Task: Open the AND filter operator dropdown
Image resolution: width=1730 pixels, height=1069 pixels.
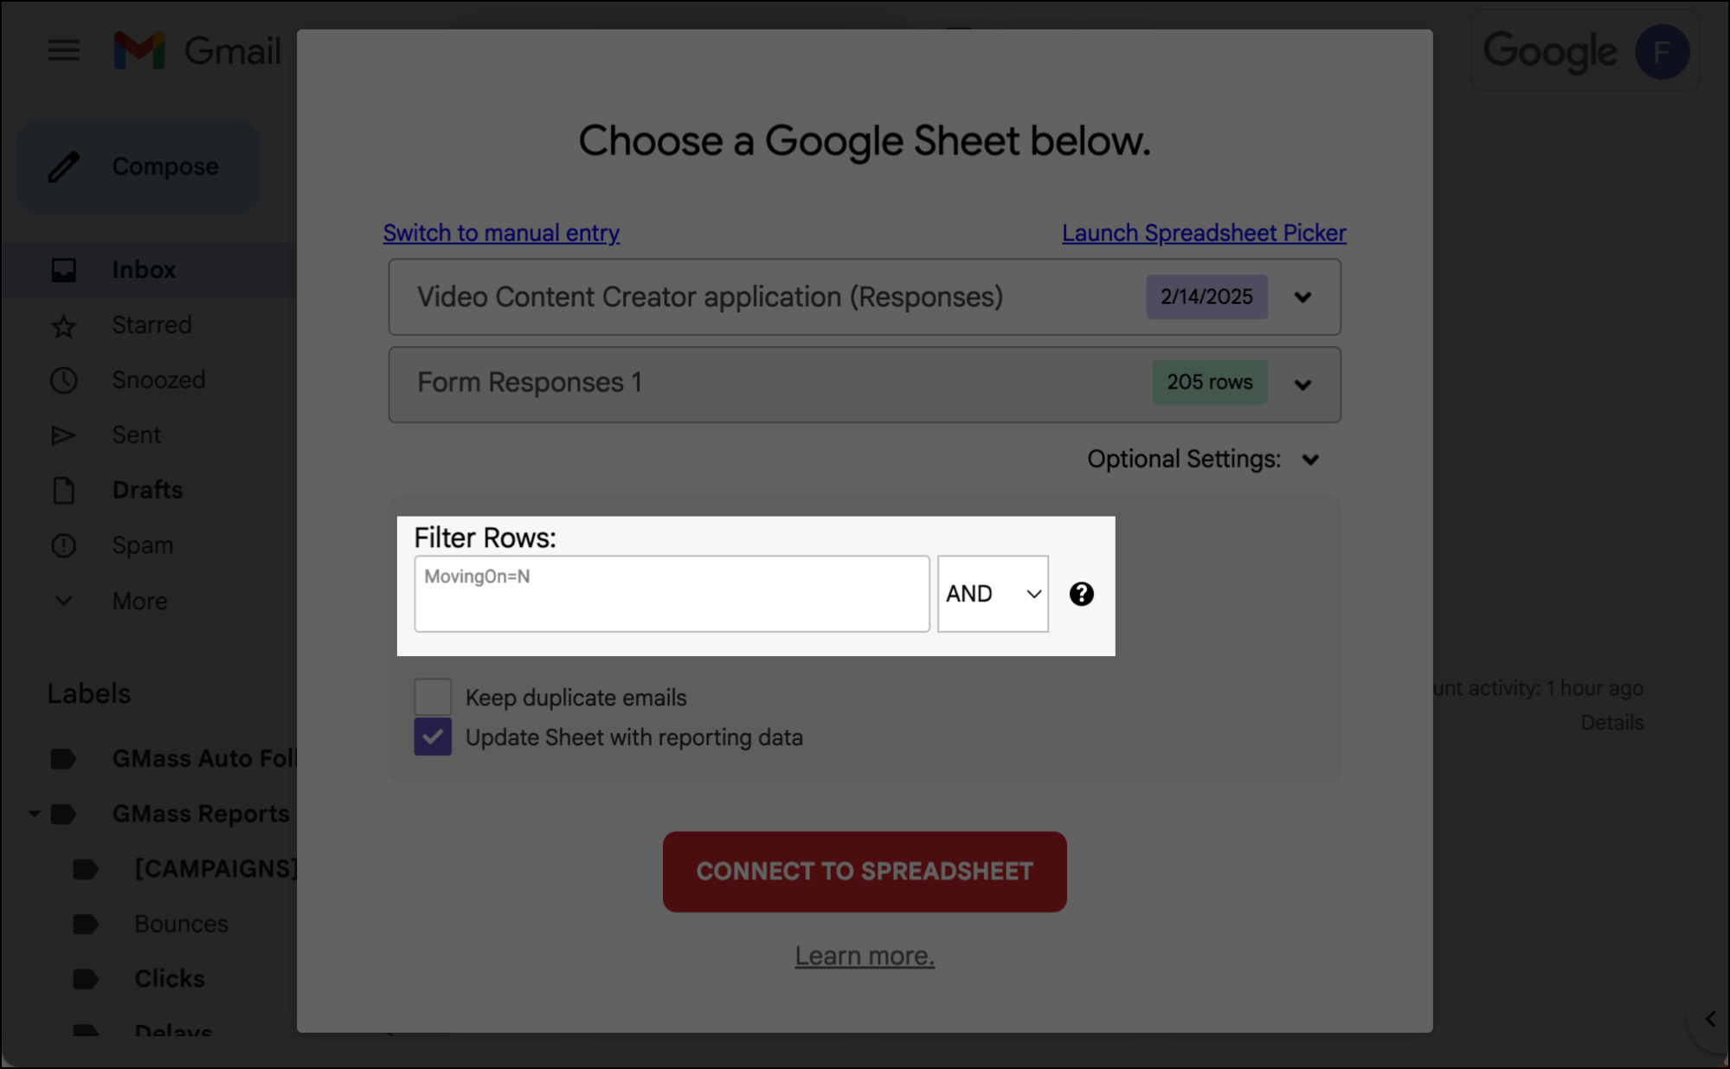Action: pos(993,594)
